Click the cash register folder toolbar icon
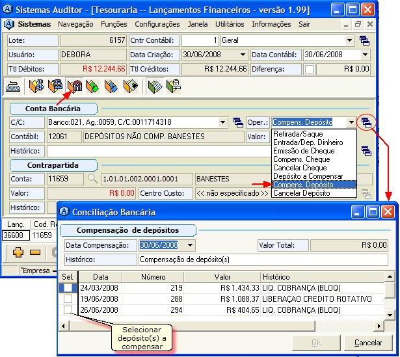 point(55,86)
